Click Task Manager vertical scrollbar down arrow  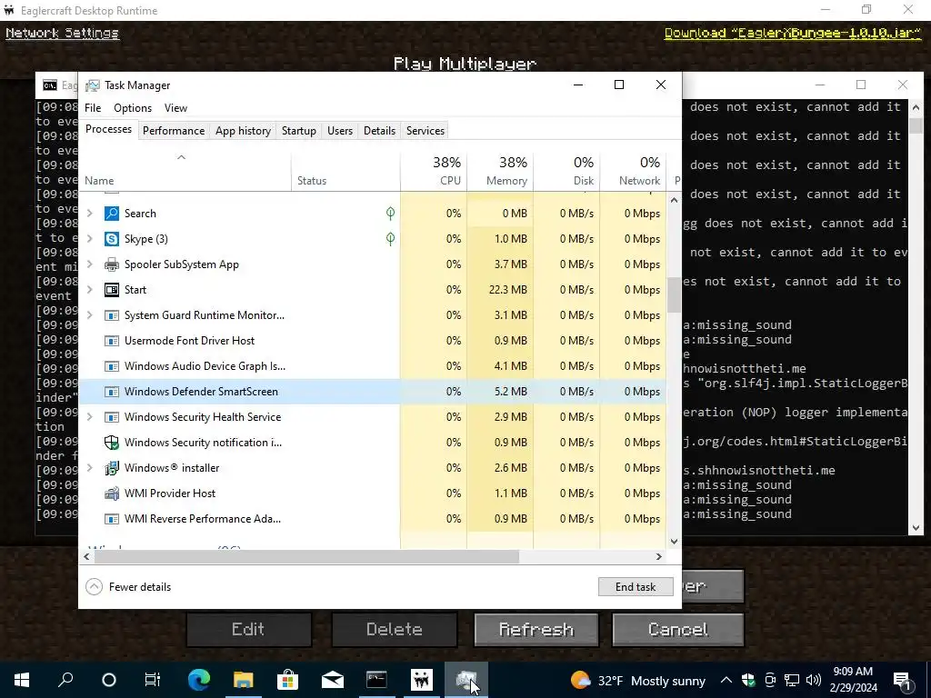(674, 542)
